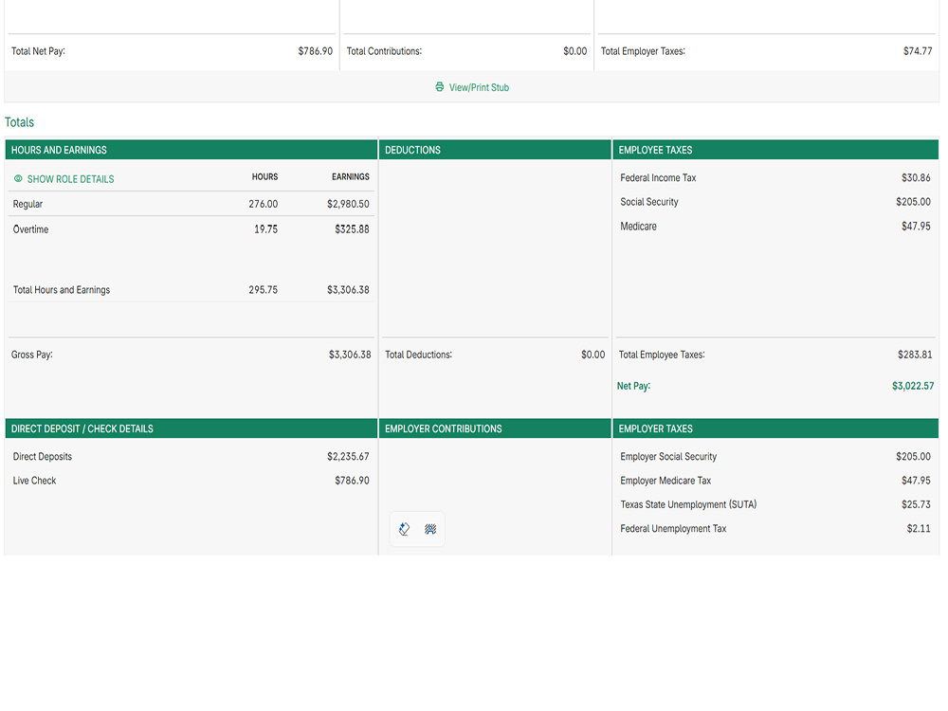Select Regular hours value 276.00
Image resolution: width=948 pixels, height=711 pixels.
tap(264, 205)
